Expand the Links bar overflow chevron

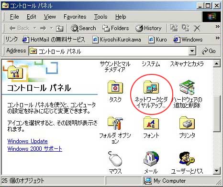[217, 38]
